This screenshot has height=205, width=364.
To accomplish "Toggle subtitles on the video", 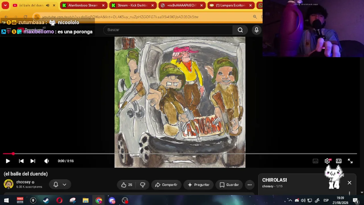I will click(x=315, y=161).
